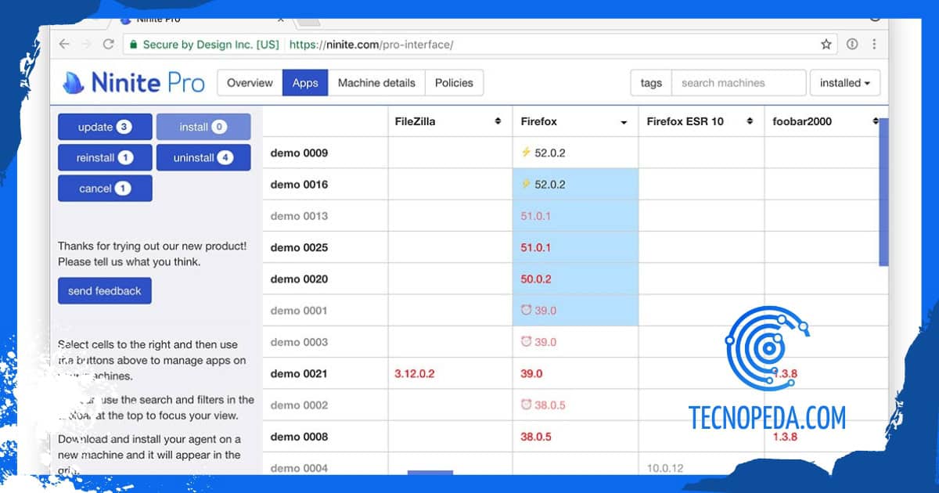Click the send feedback button
This screenshot has width=939, height=493.
[105, 290]
